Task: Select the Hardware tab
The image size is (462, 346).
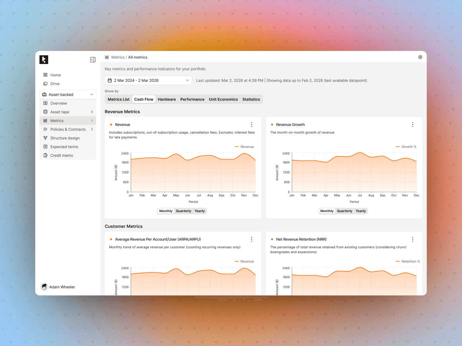Action: [x=167, y=99]
